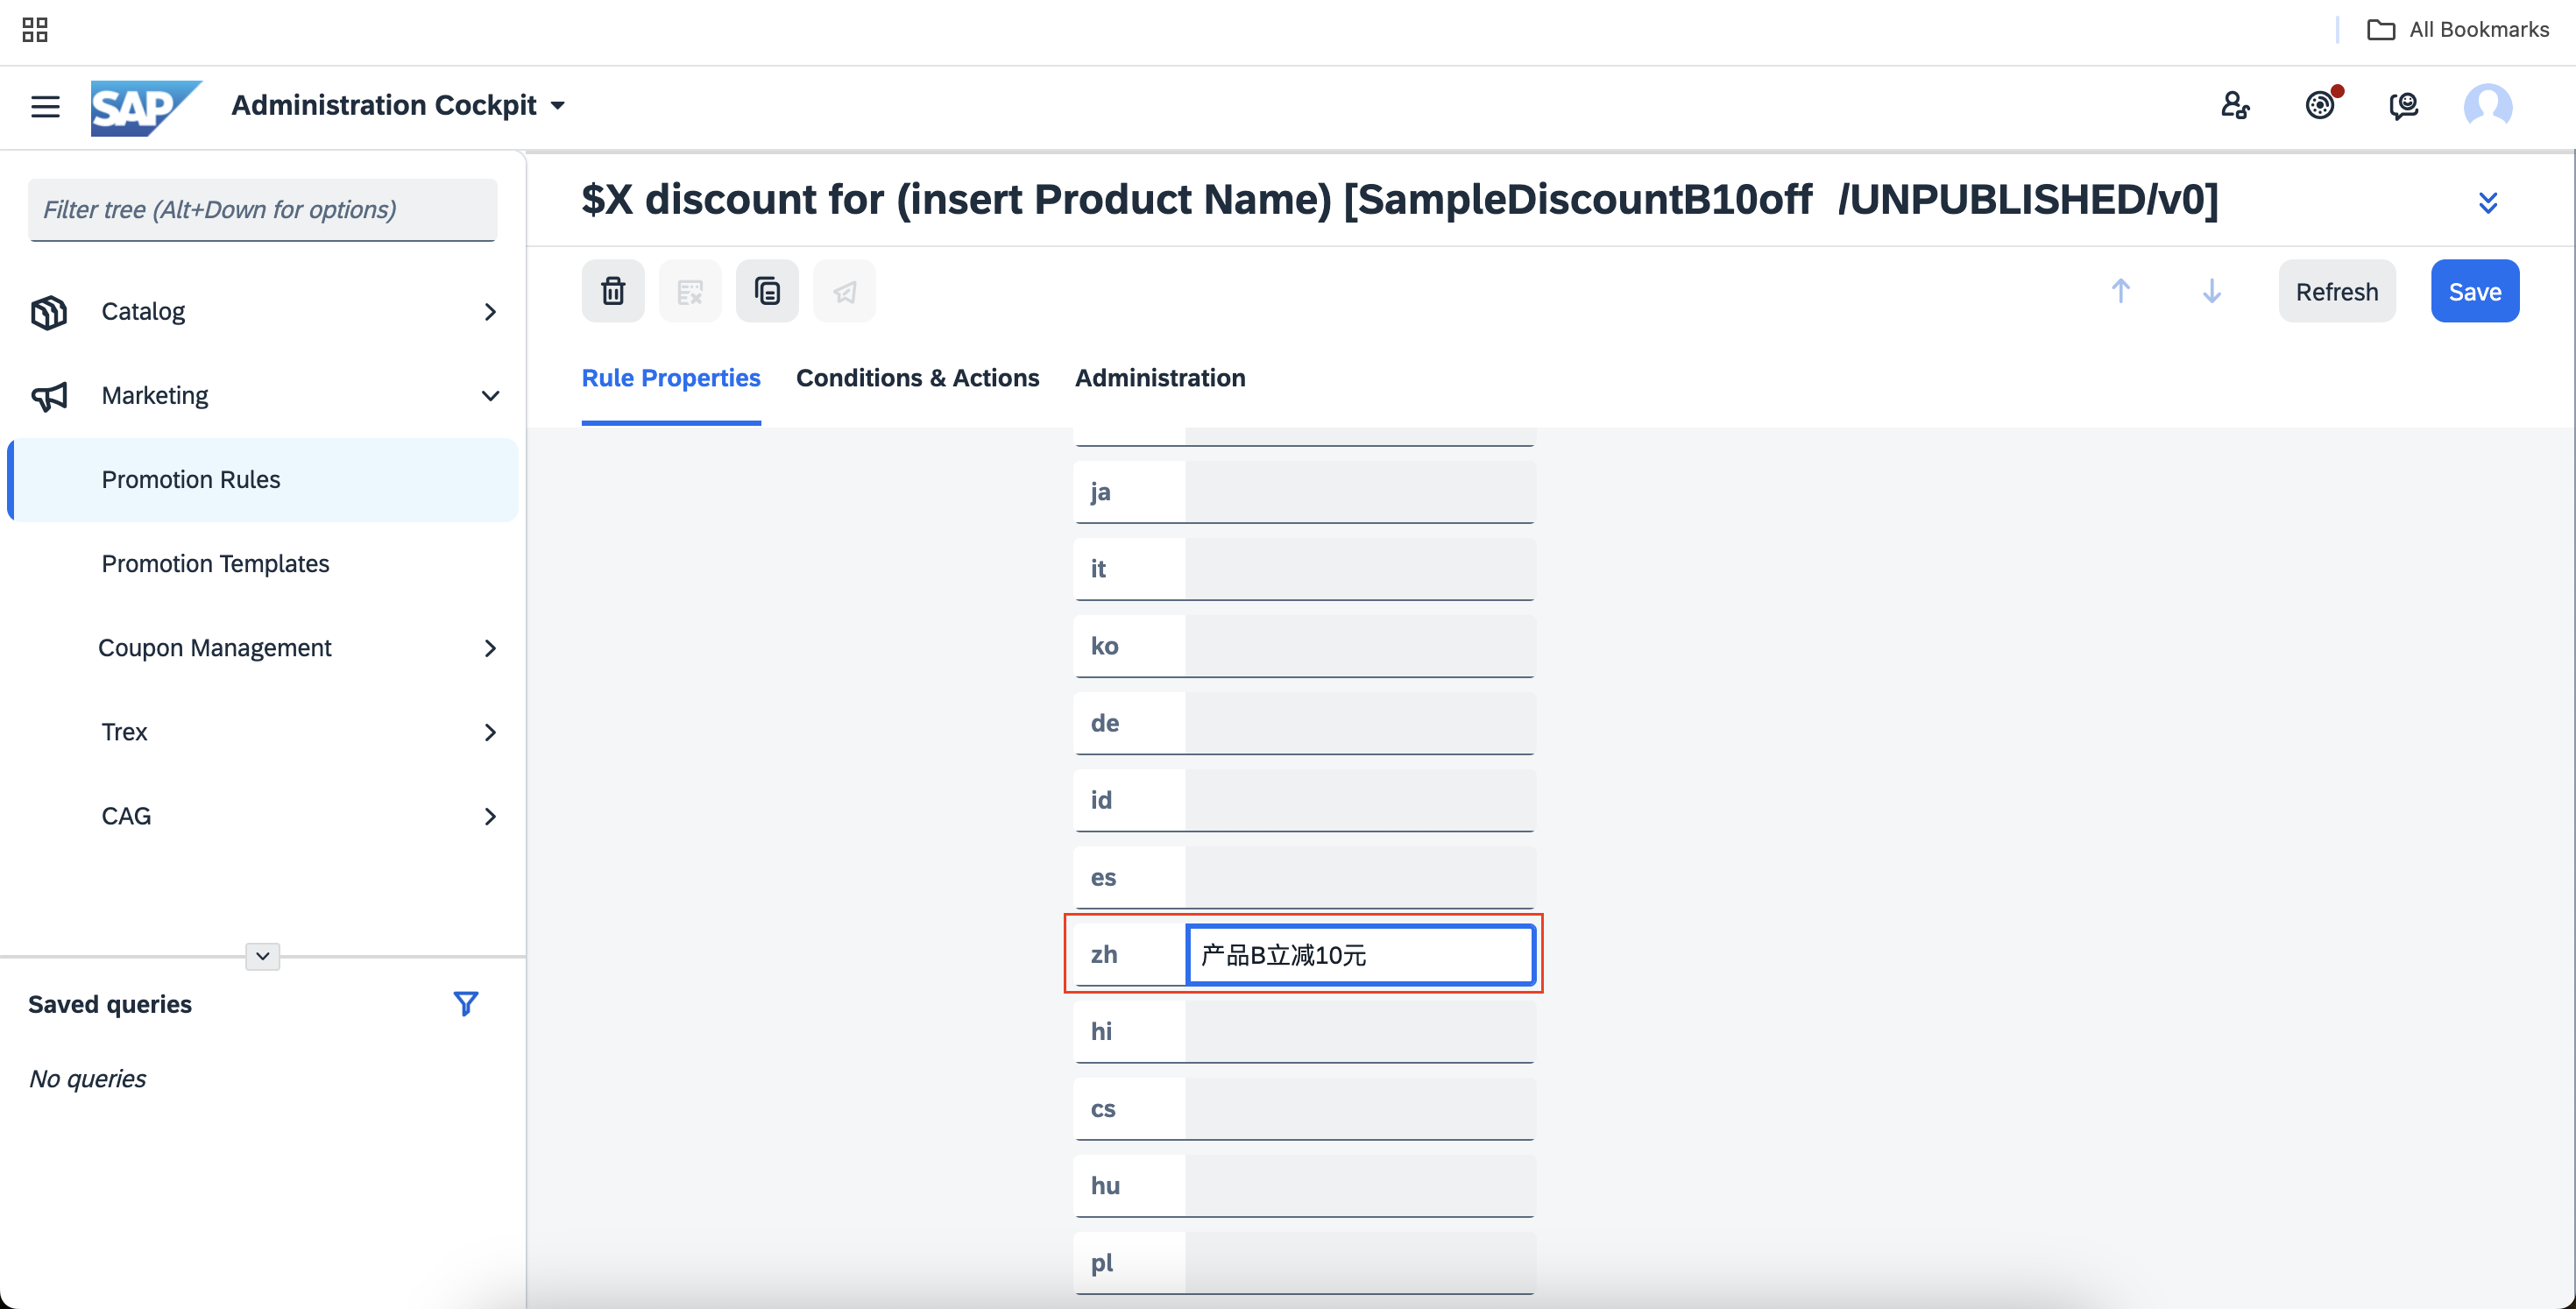Open All Bookmarks folder
2576x1309 pixels.
point(2457,30)
